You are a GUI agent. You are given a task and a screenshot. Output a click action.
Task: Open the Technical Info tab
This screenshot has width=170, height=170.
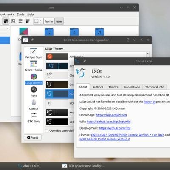point(155,87)
